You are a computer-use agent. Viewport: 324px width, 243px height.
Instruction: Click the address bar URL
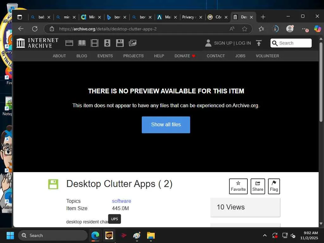click(108, 29)
